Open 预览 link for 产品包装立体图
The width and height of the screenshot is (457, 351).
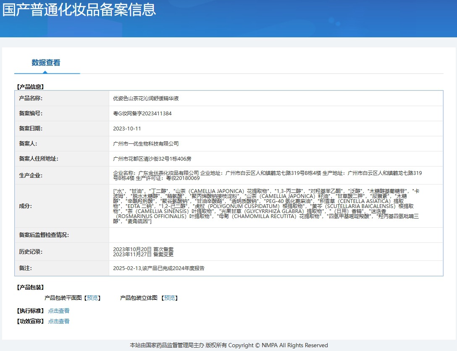(170, 298)
